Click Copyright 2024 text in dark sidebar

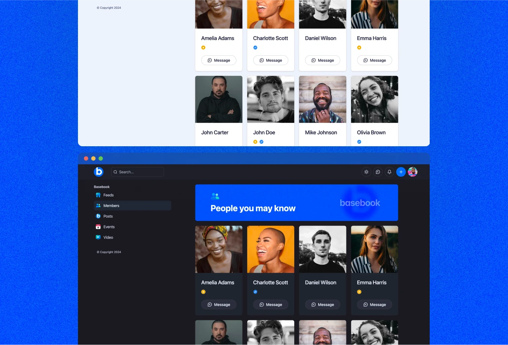click(109, 252)
